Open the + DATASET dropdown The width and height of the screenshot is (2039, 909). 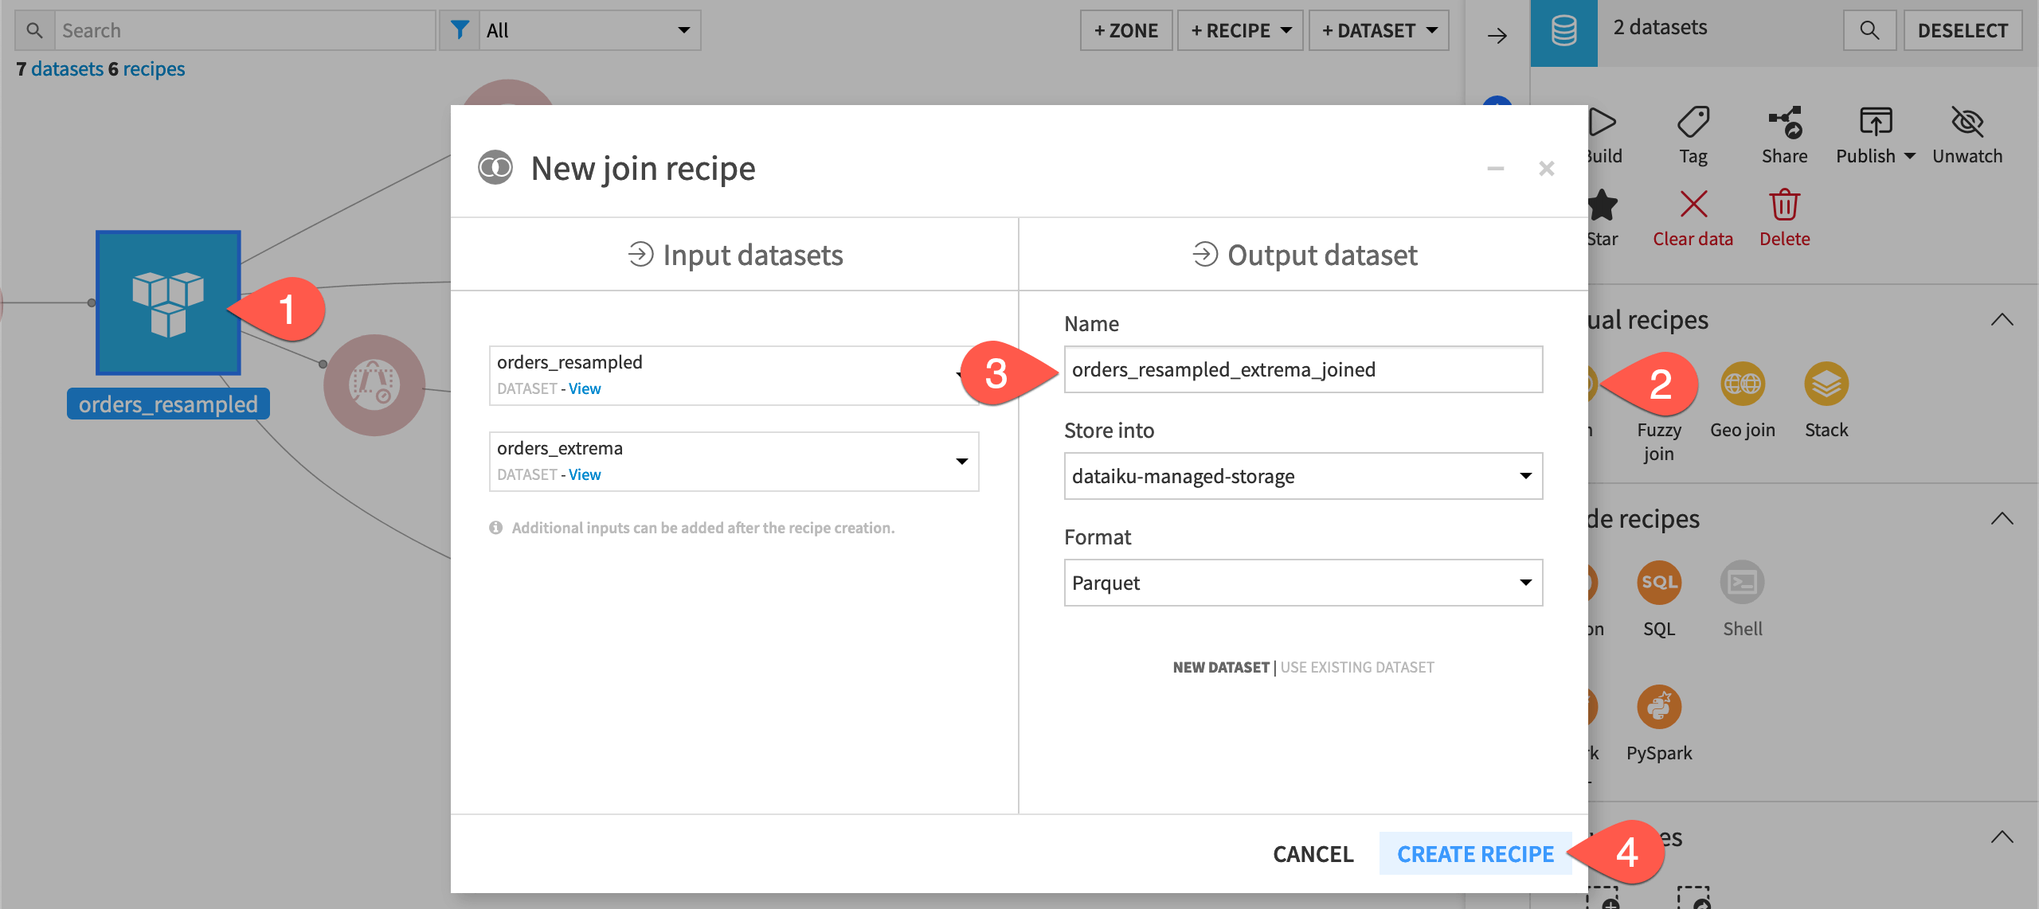(1379, 30)
